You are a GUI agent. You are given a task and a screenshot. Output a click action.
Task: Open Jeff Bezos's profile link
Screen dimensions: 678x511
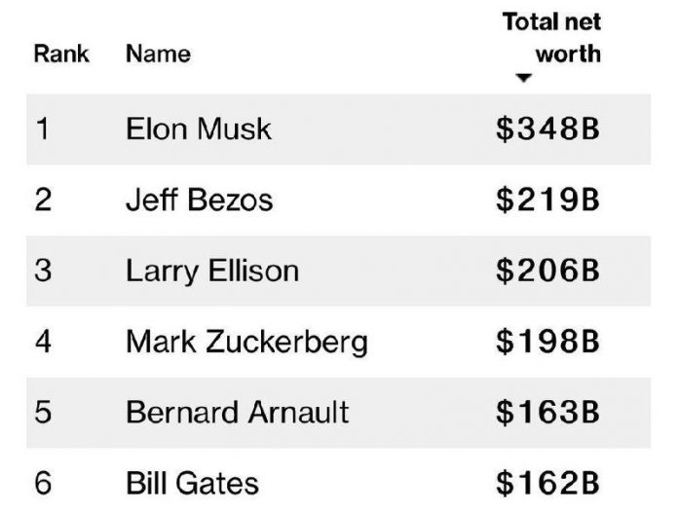(x=200, y=200)
